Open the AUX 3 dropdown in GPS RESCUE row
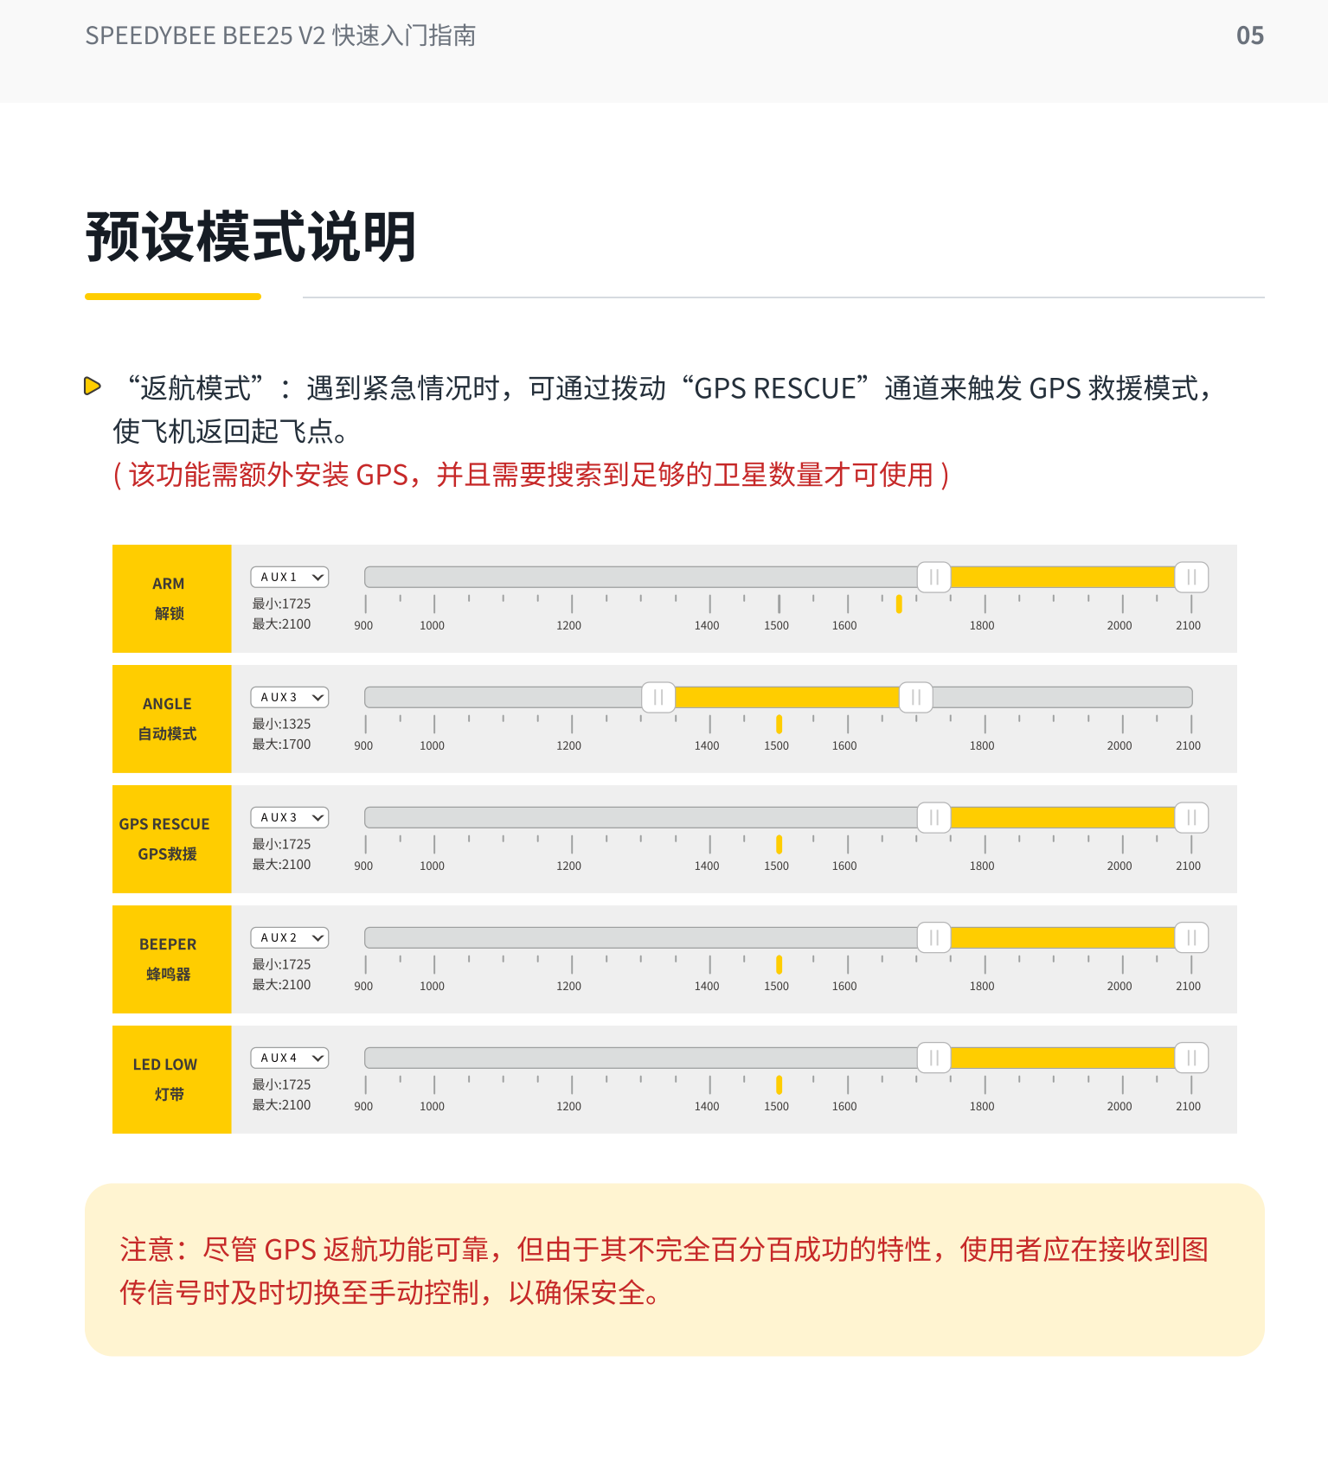 click(x=290, y=817)
